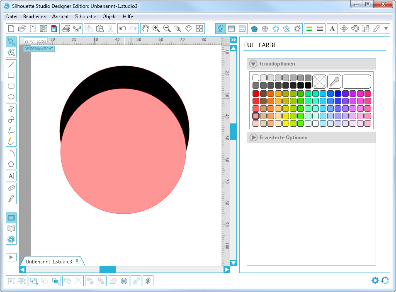The height and width of the screenshot is (292, 396).
Task: Select the transparent fill pattern swatch
Action: point(319,81)
